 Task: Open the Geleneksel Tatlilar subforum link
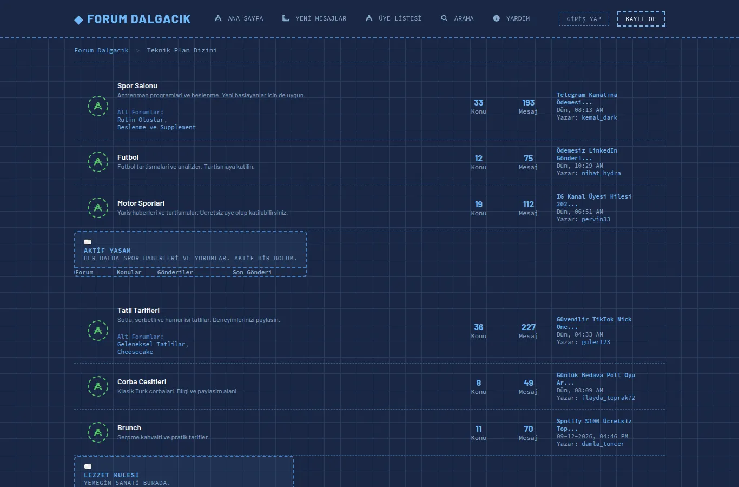click(151, 345)
